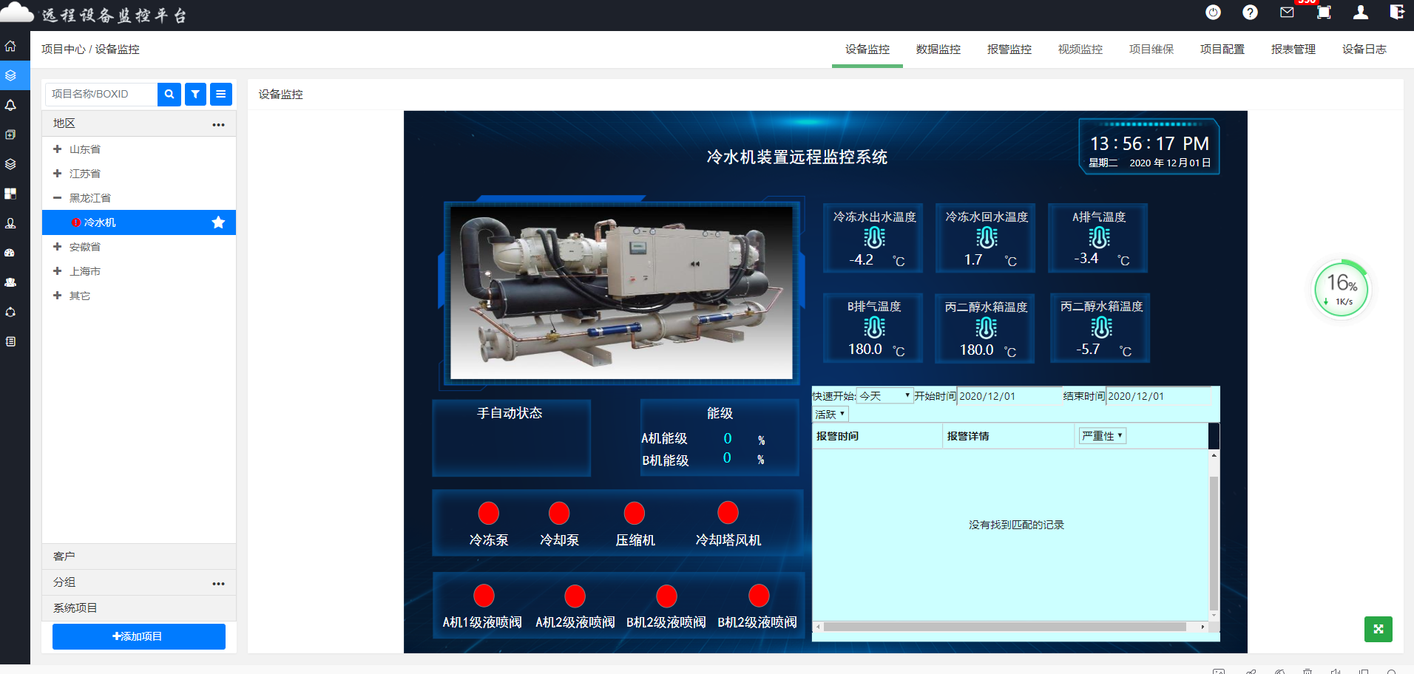Click the green fullscreen expand button
This screenshot has width=1414, height=674.
pyautogui.click(x=1378, y=629)
